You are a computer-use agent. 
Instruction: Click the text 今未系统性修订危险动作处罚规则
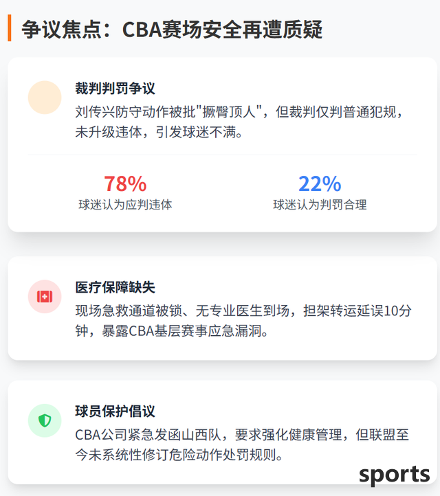click(x=179, y=455)
